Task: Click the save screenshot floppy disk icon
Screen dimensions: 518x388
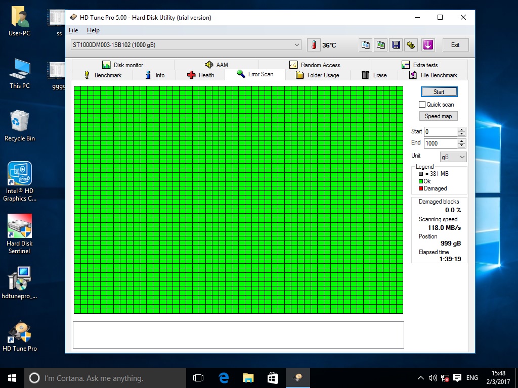Action: click(x=396, y=45)
